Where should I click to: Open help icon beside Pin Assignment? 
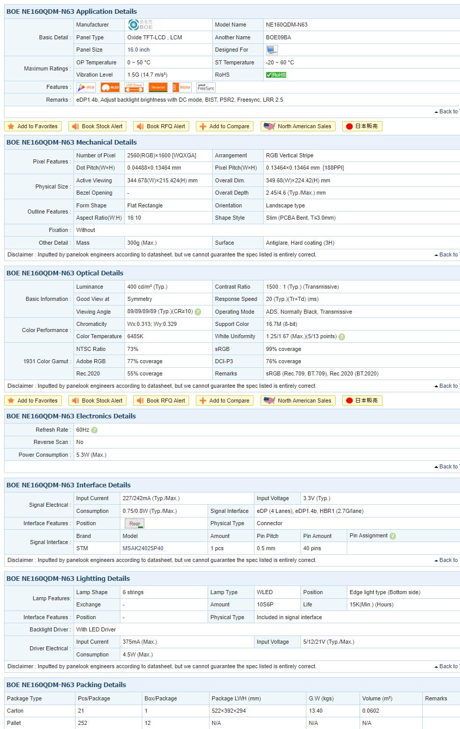(393, 536)
